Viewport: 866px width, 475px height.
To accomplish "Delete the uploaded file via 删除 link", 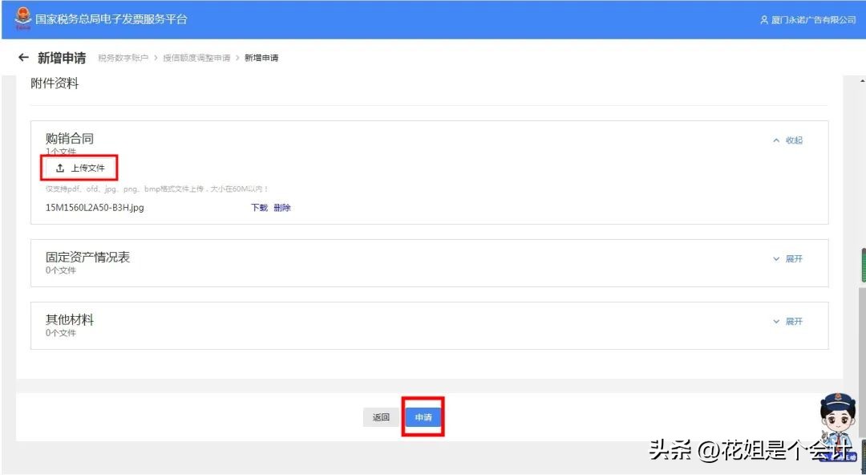I will click(281, 207).
